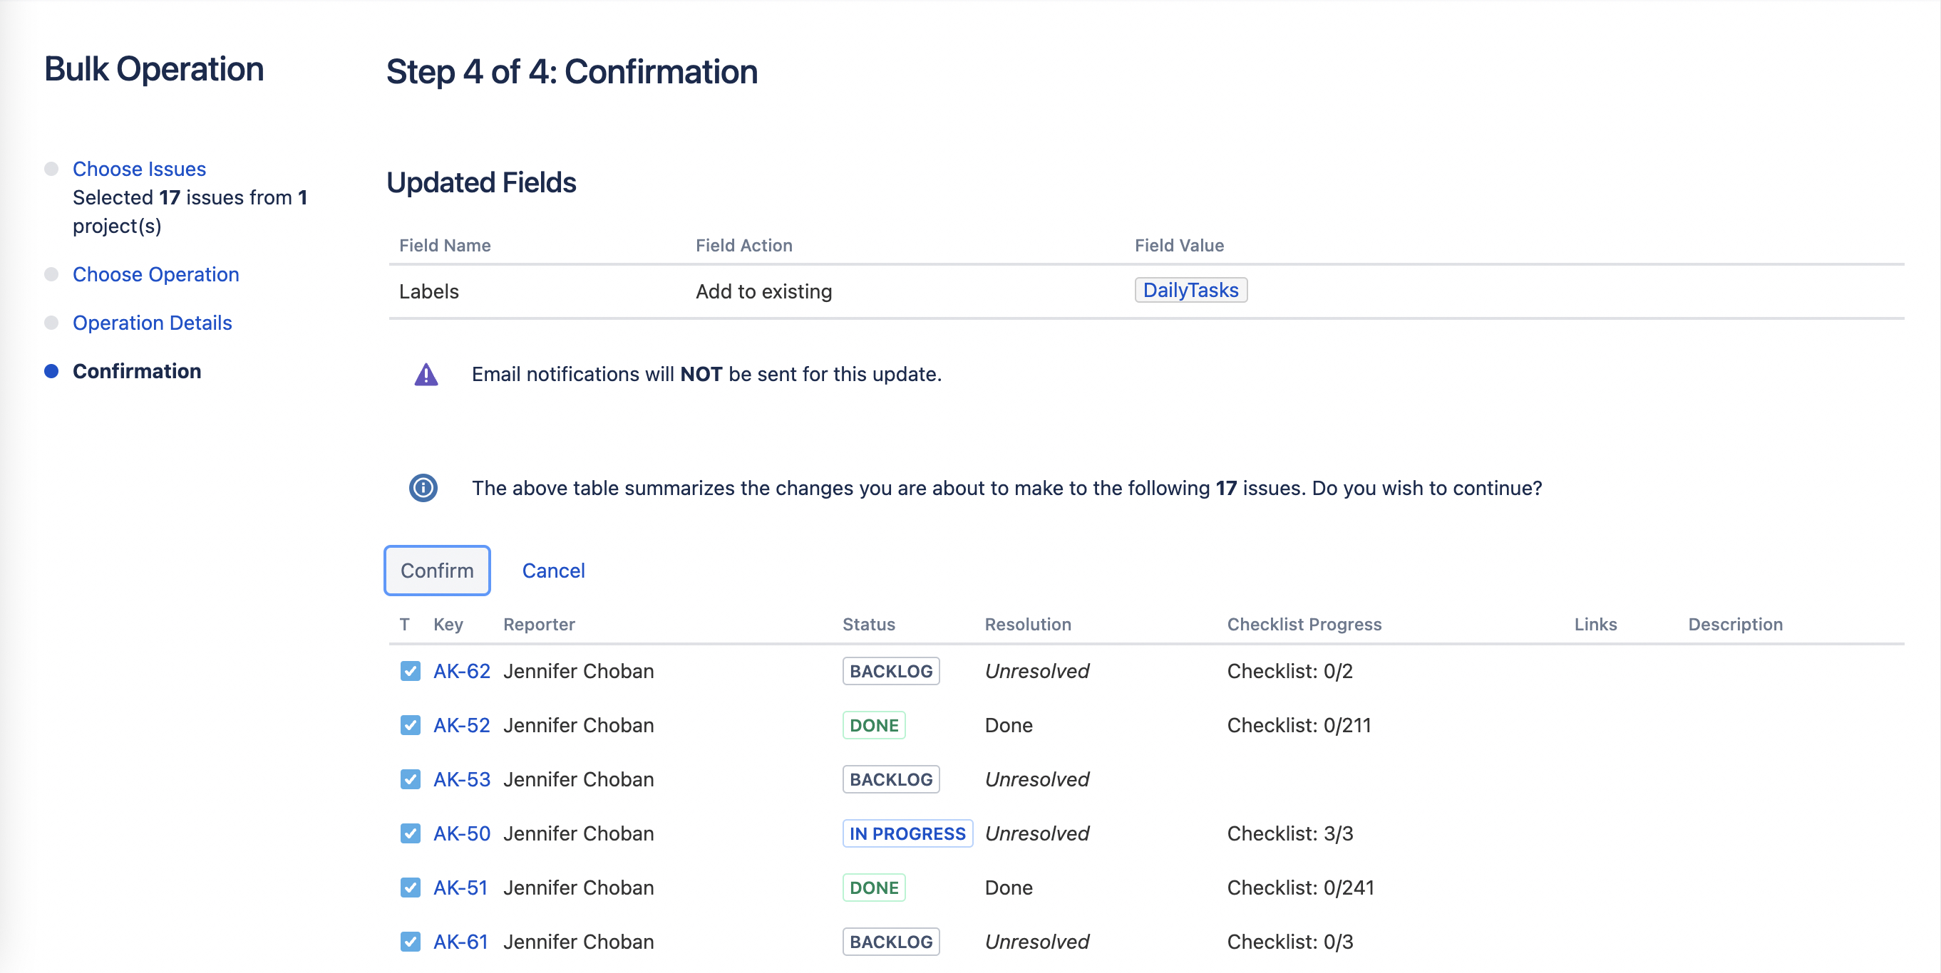
Task: Click the blue info circle icon
Action: point(423,488)
